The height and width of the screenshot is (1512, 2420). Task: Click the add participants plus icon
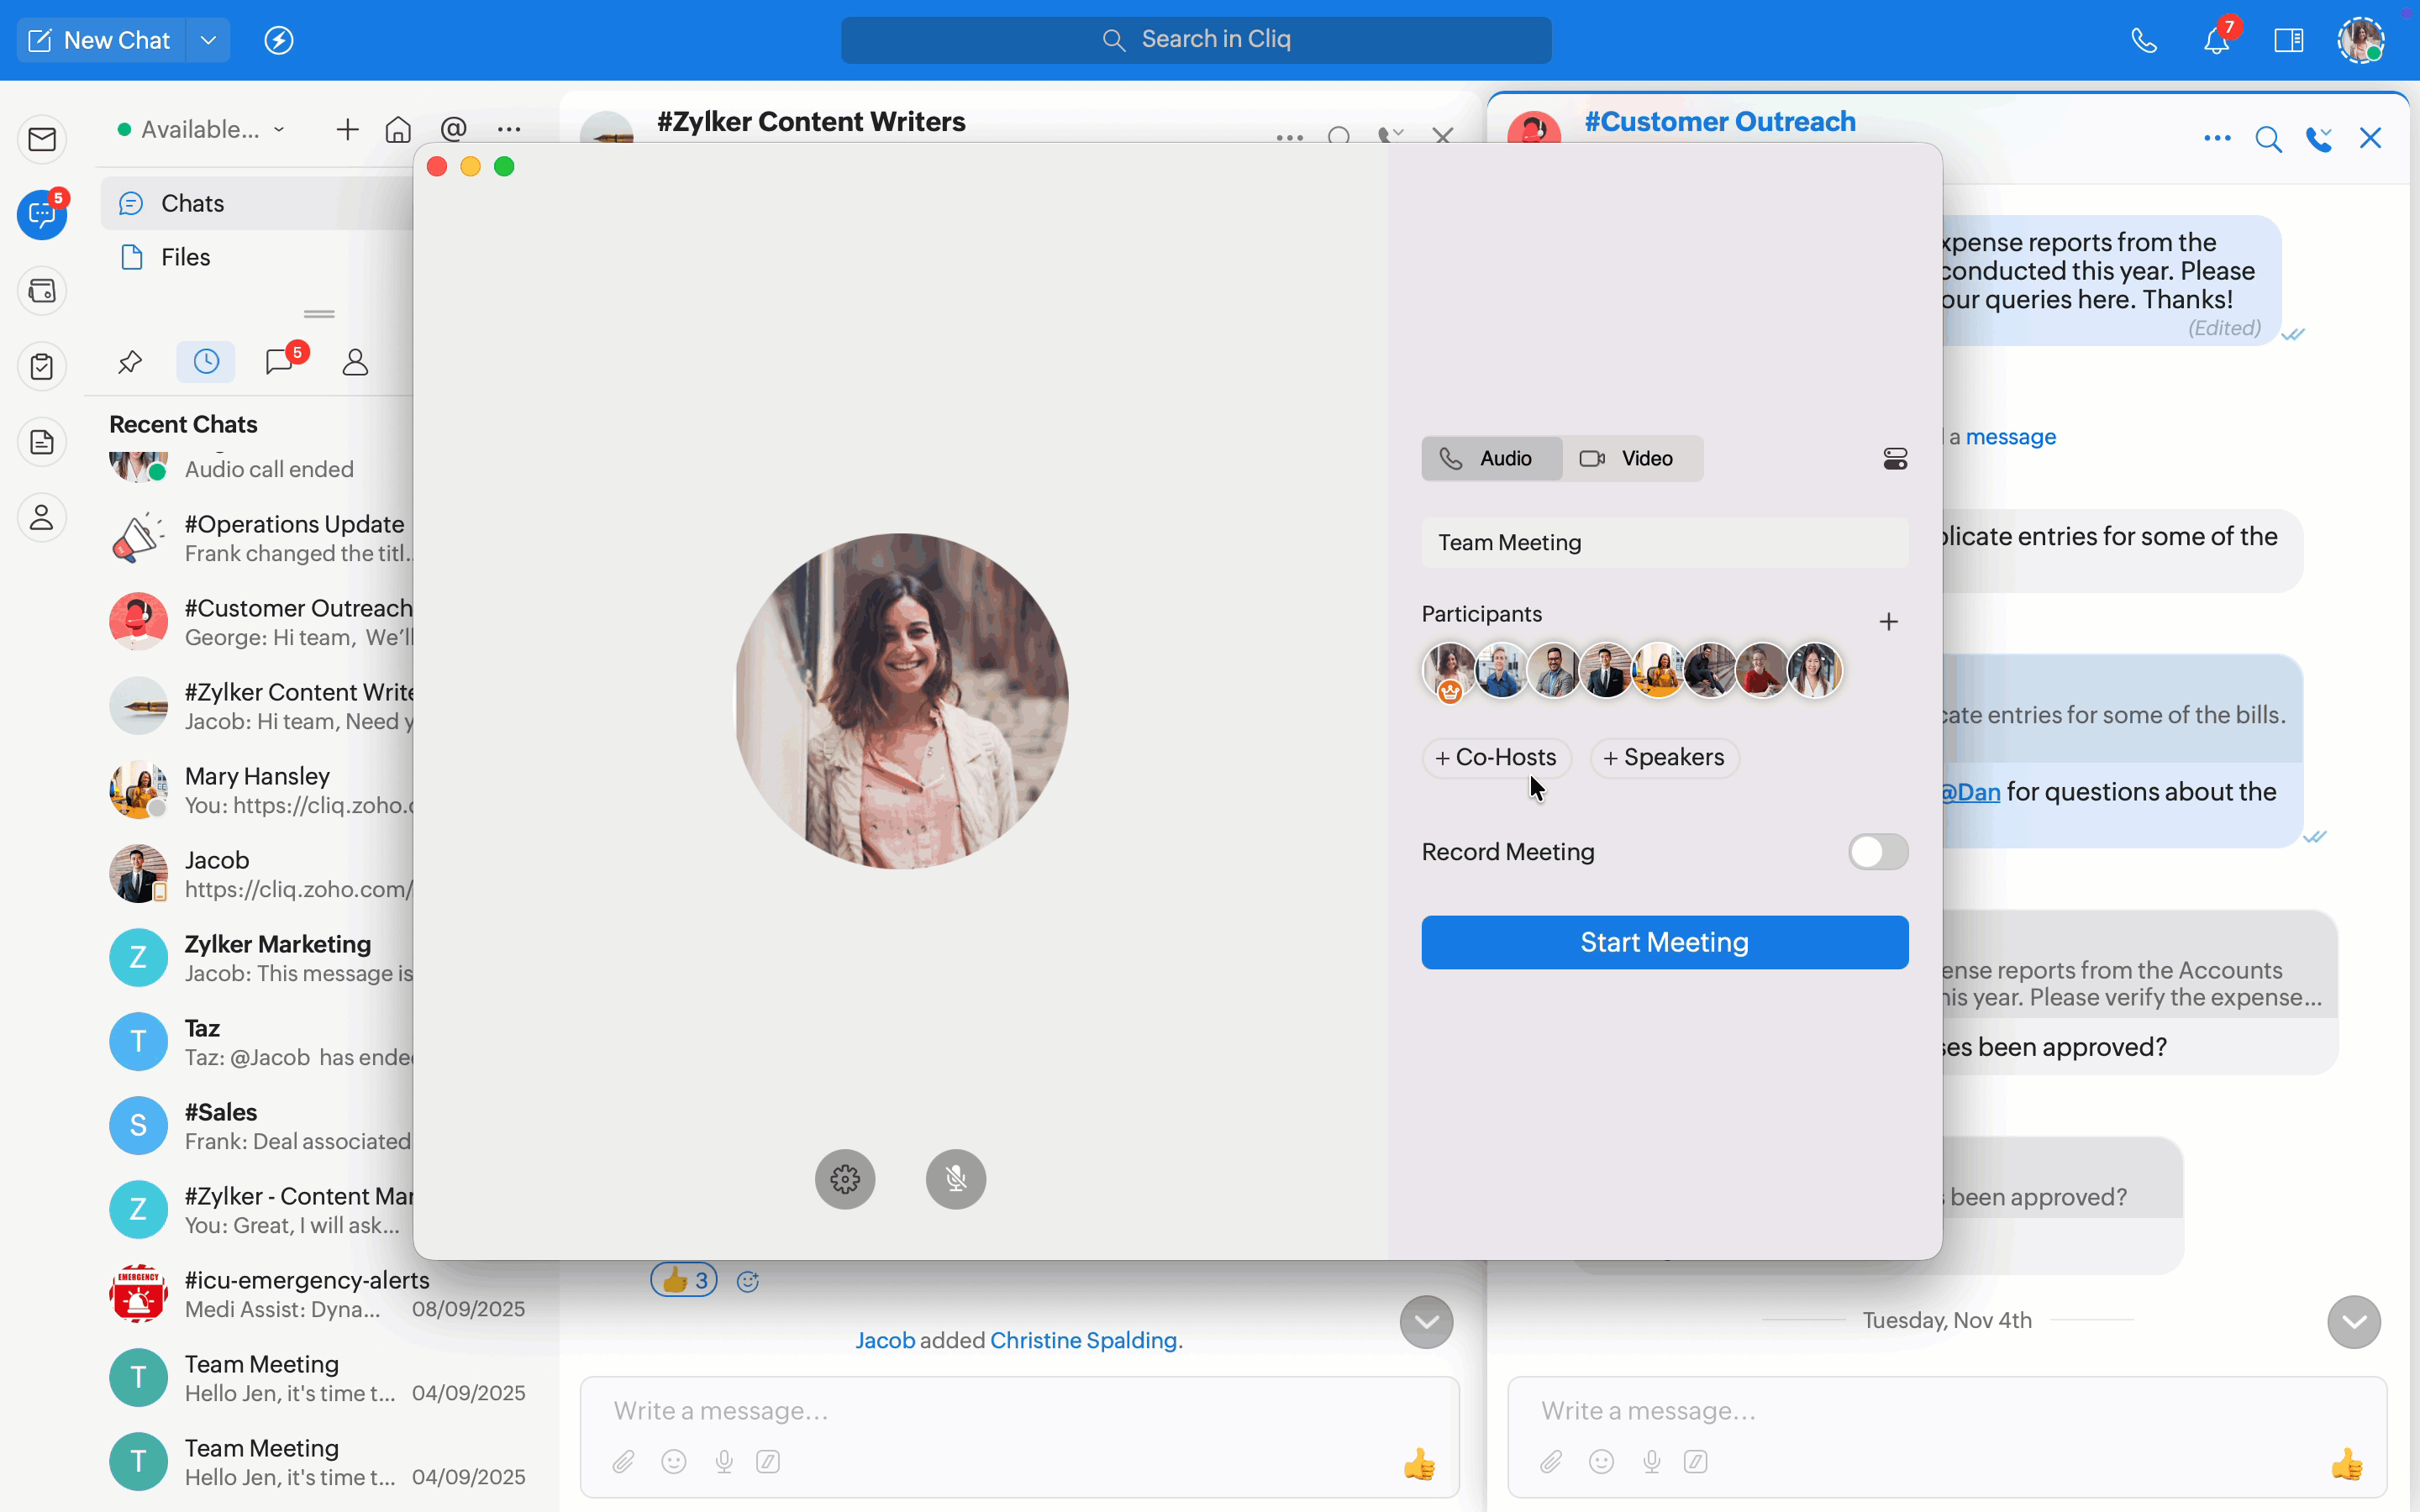pyautogui.click(x=1888, y=622)
